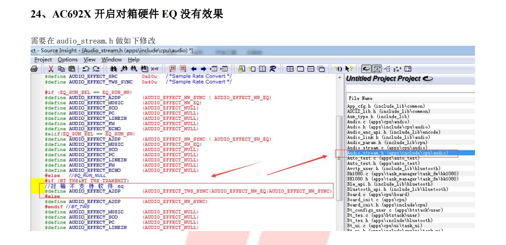The width and height of the screenshot is (506, 245).
Task: Click the blue R lookup references icon
Action: (x=273, y=69)
